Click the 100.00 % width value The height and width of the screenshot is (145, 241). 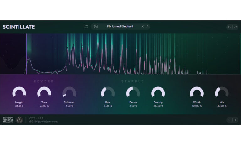coord(197,106)
